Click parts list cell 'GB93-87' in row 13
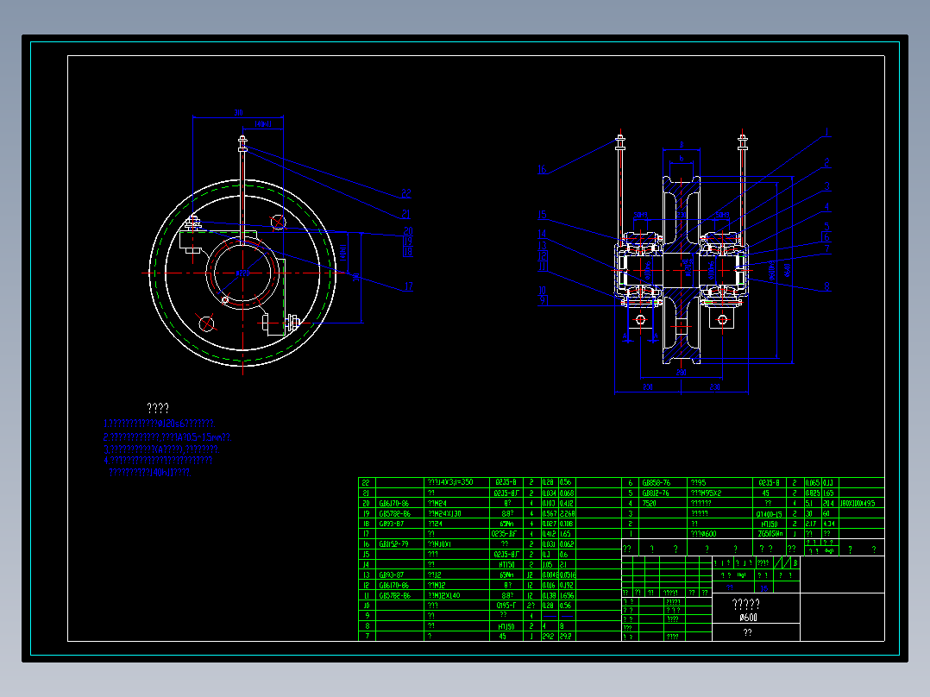The image size is (930, 697). point(391,575)
